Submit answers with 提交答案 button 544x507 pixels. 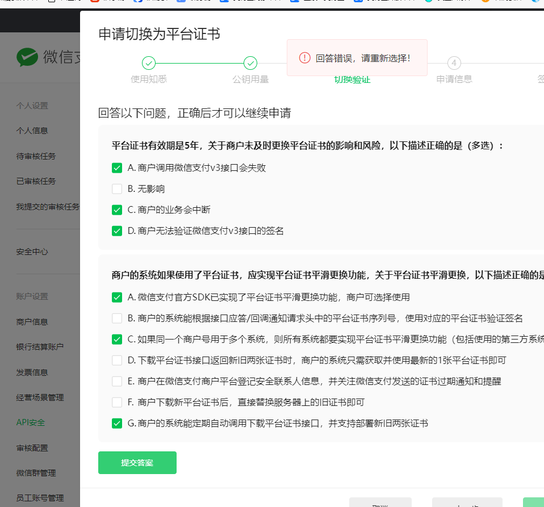click(137, 463)
